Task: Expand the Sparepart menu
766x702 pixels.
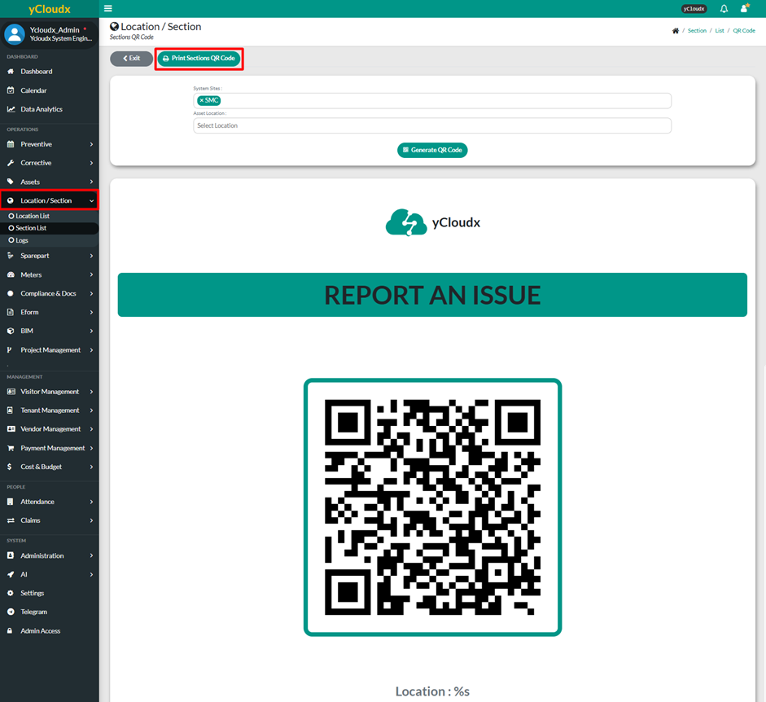Action: (x=50, y=256)
